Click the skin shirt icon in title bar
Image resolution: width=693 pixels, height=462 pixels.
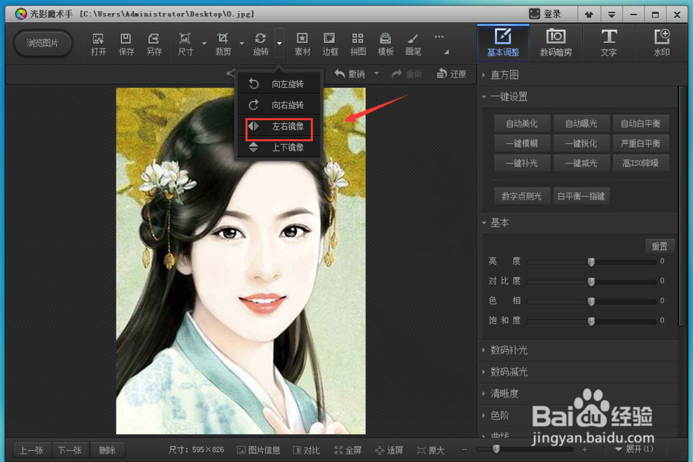pyautogui.click(x=588, y=15)
